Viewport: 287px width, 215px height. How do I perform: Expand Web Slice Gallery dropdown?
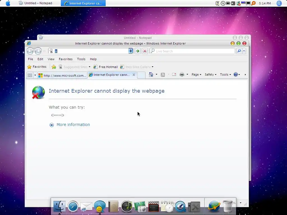click(x=152, y=67)
